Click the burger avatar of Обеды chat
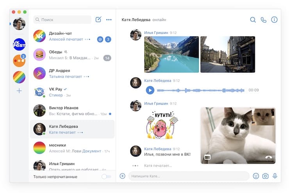The image size is (289, 193). [39, 55]
